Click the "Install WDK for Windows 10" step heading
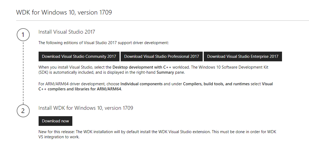309x149 pixels. [86, 108]
